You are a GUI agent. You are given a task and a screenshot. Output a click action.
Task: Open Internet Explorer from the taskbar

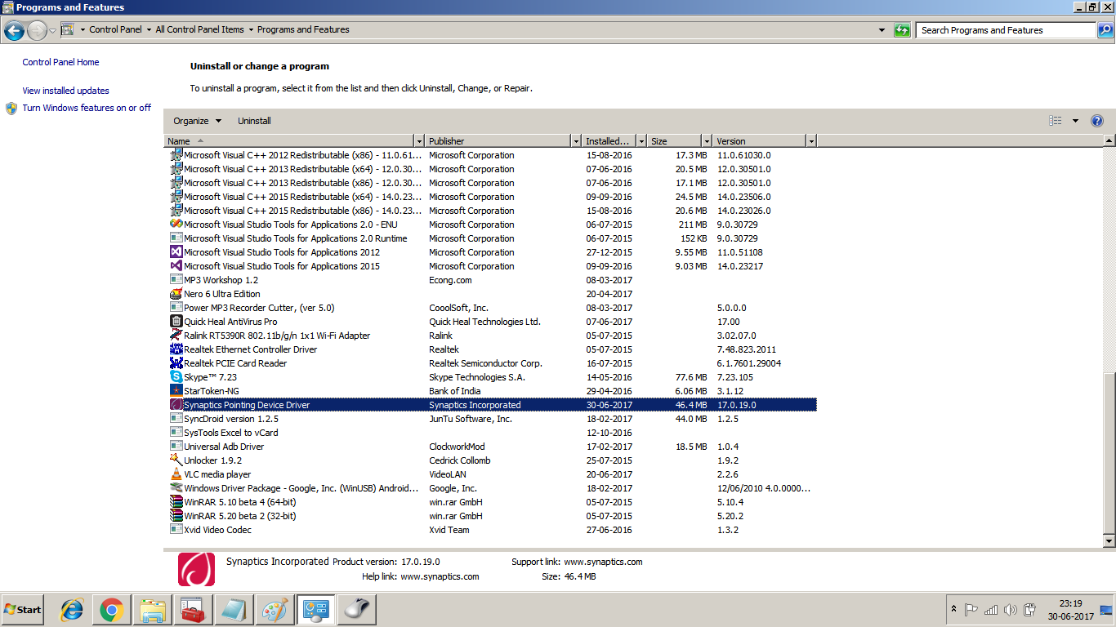[72, 609]
